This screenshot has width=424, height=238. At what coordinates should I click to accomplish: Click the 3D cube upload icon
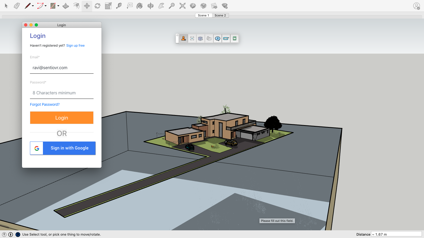point(201,38)
